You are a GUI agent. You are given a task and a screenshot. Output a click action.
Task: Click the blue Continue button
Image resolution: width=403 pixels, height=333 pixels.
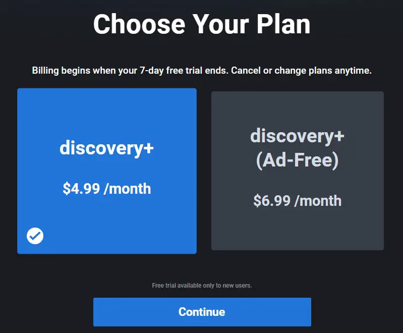pos(202,312)
